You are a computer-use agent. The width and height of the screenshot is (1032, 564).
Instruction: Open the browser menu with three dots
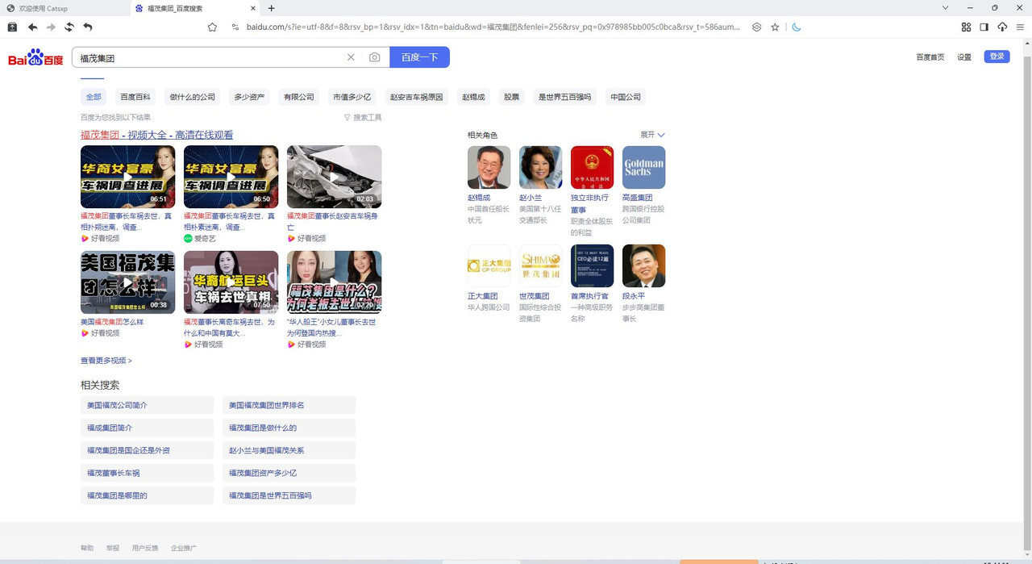(1020, 27)
